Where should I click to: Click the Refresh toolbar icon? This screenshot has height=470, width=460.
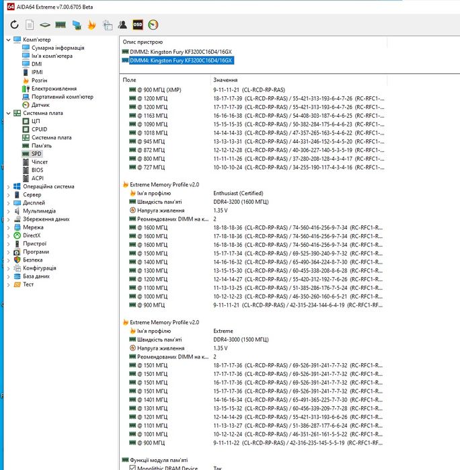14,25
